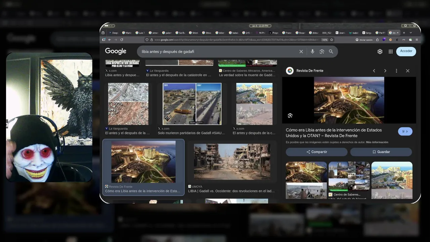Click Iniciar sesión in the Firefox toolbar
The width and height of the screenshot is (430, 242).
(x=364, y=40)
